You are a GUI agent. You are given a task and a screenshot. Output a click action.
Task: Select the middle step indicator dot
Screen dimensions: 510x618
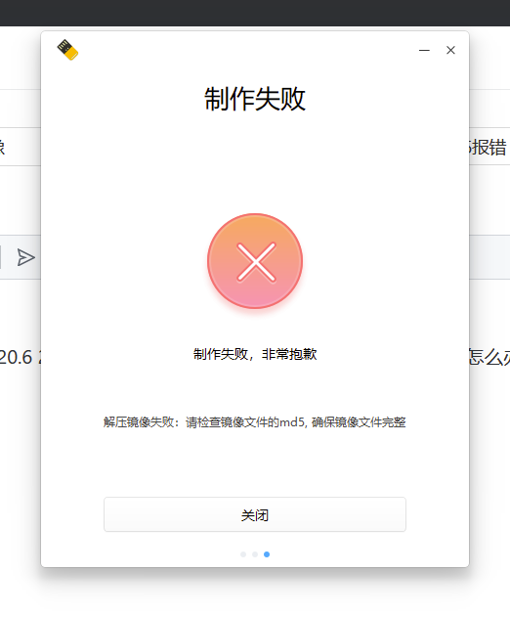point(255,554)
